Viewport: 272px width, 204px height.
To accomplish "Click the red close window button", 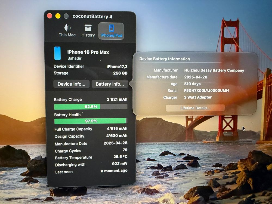I will [50, 16].
